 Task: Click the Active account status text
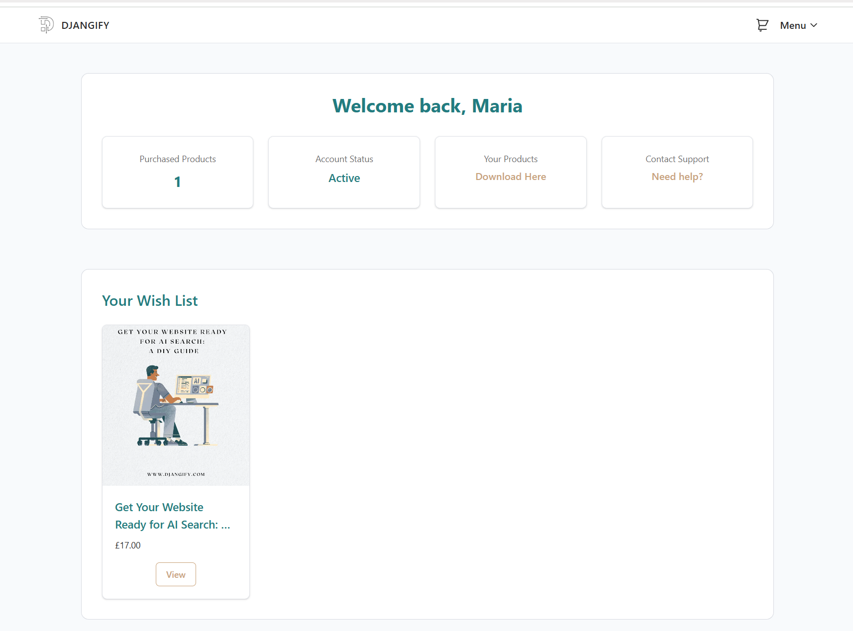click(x=344, y=178)
